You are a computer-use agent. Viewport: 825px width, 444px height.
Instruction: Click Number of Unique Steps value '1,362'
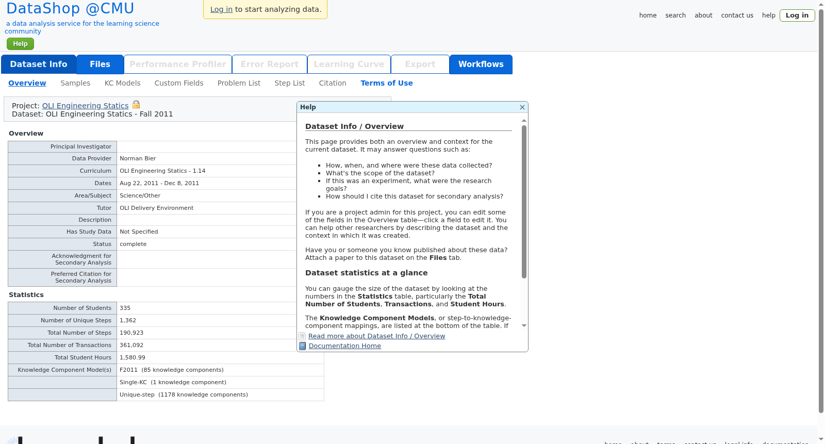[x=128, y=321]
